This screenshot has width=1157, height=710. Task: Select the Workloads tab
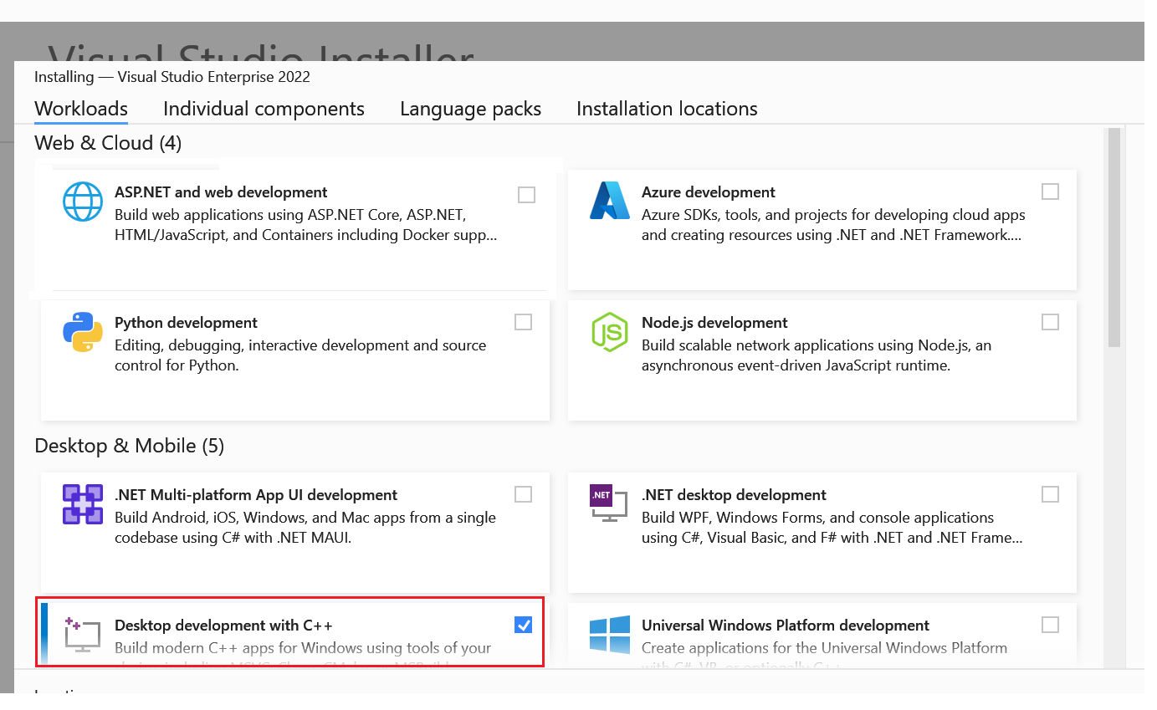coord(80,109)
